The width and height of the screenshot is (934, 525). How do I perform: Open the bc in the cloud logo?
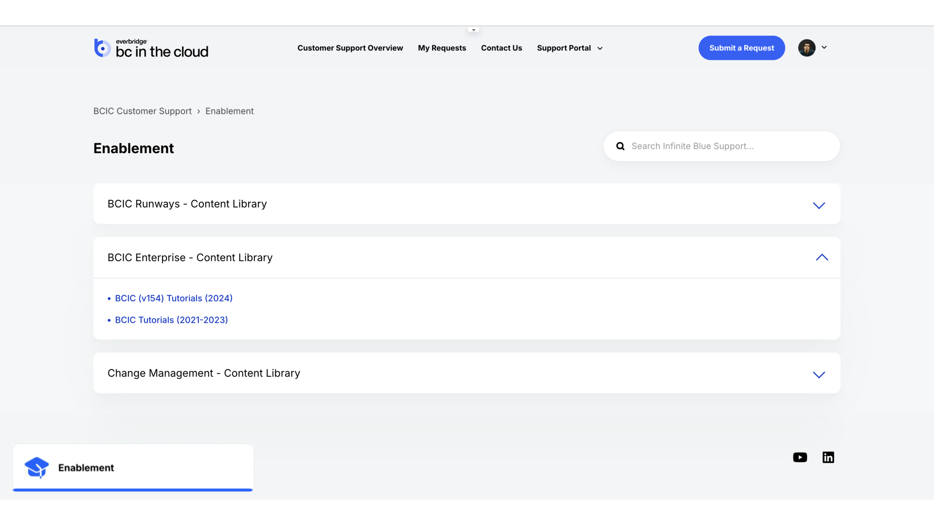(151, 48)
